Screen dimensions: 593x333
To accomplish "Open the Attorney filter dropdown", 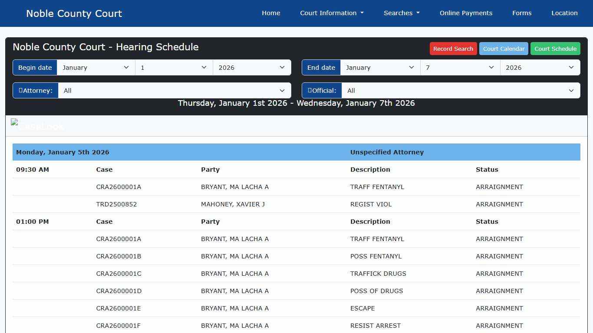I will tap(175, 91).
